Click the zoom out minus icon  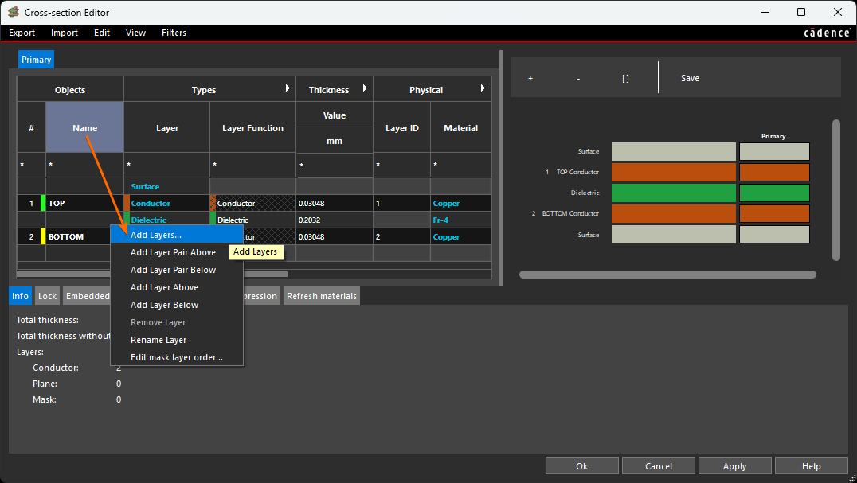[578, 78]
